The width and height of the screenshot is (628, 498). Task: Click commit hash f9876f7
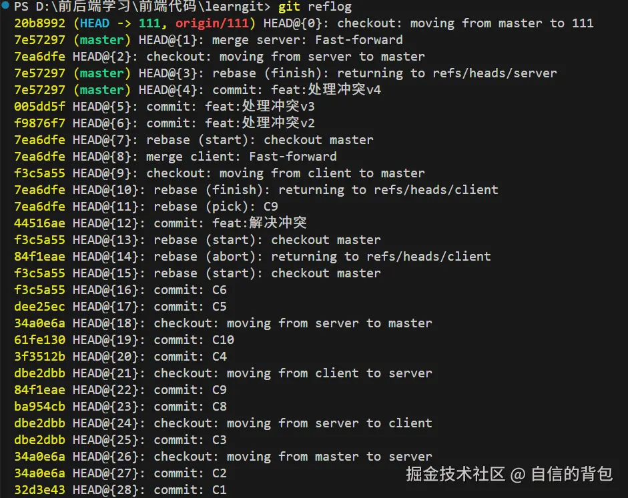pyautogui.click(x=39, y=123)
